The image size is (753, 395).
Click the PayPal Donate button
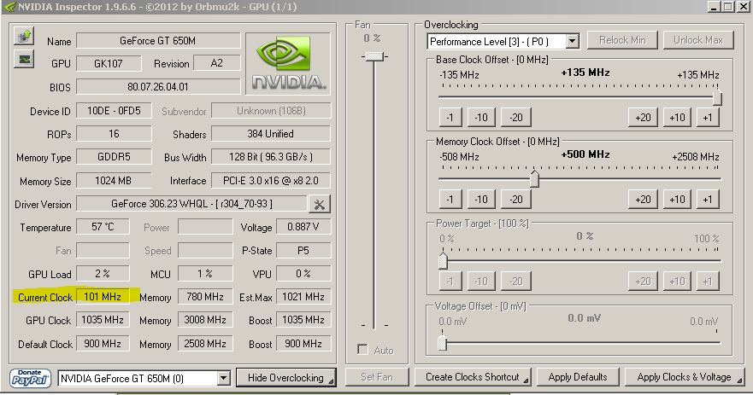coord(30,378)
